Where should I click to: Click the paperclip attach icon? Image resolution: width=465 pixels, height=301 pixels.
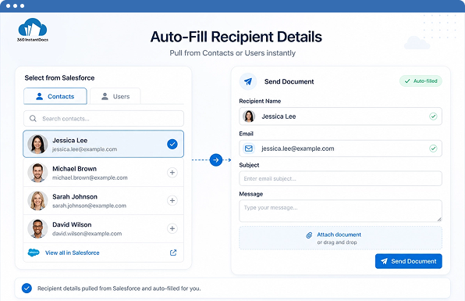click(309, 235)
